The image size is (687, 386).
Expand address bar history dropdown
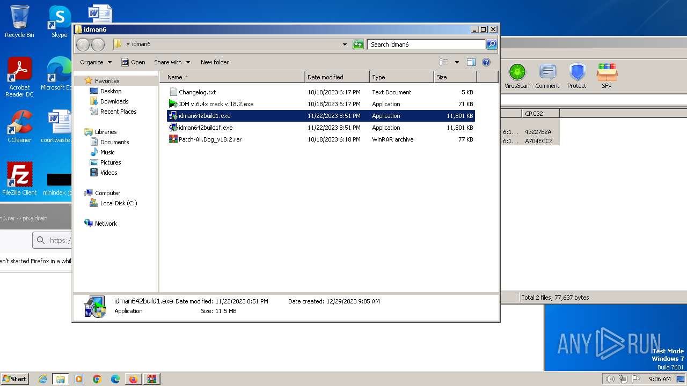345,44
